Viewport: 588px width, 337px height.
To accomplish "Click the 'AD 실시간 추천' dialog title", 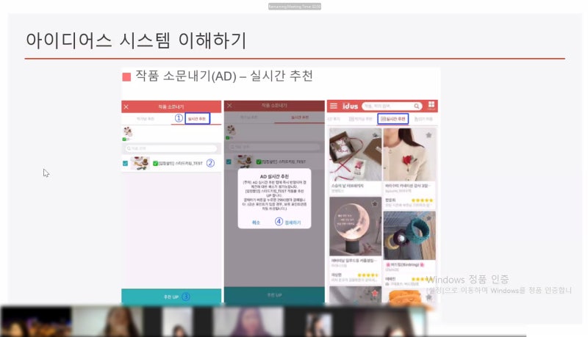I will click(274, 176).
